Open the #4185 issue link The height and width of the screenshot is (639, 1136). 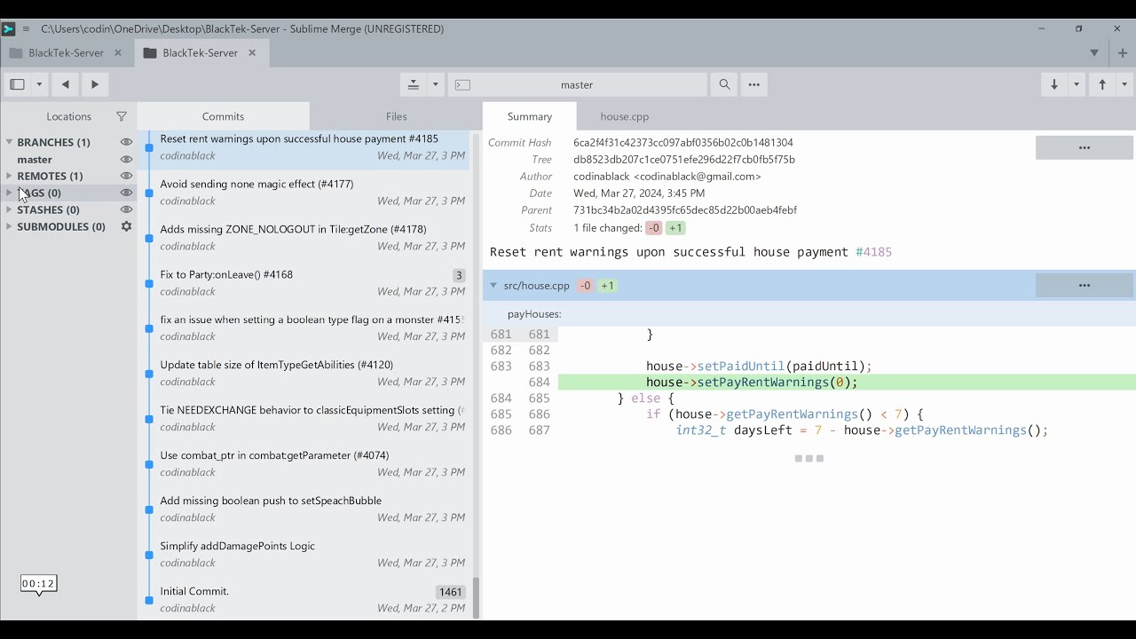[874, 252]
